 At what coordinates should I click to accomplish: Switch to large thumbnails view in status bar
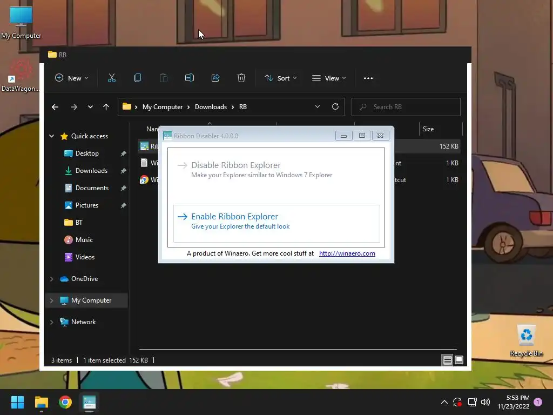[459, 360]
